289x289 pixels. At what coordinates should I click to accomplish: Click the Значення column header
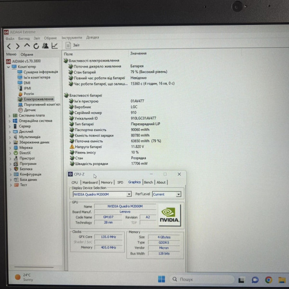tap(138, 53)
